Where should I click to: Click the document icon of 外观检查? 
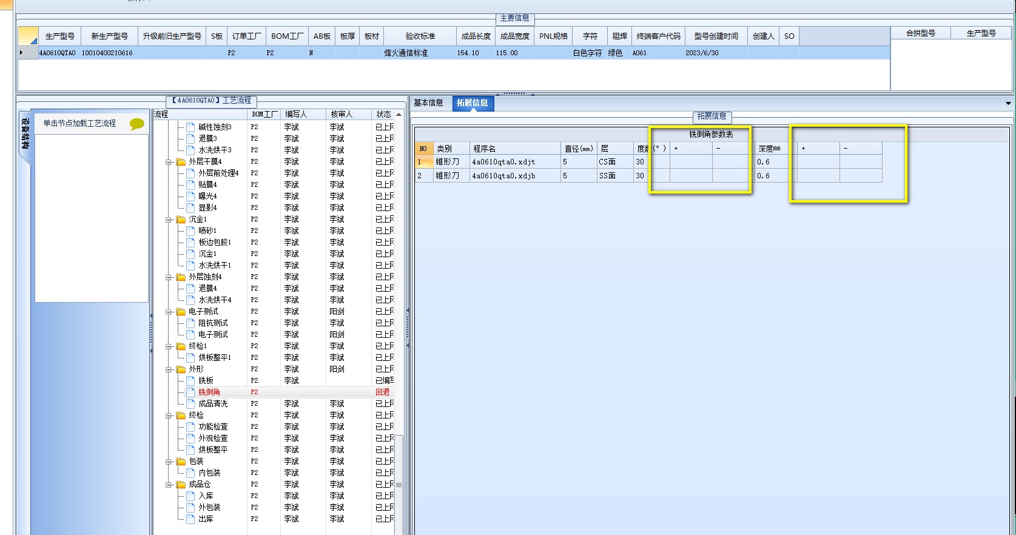[190, 438]
